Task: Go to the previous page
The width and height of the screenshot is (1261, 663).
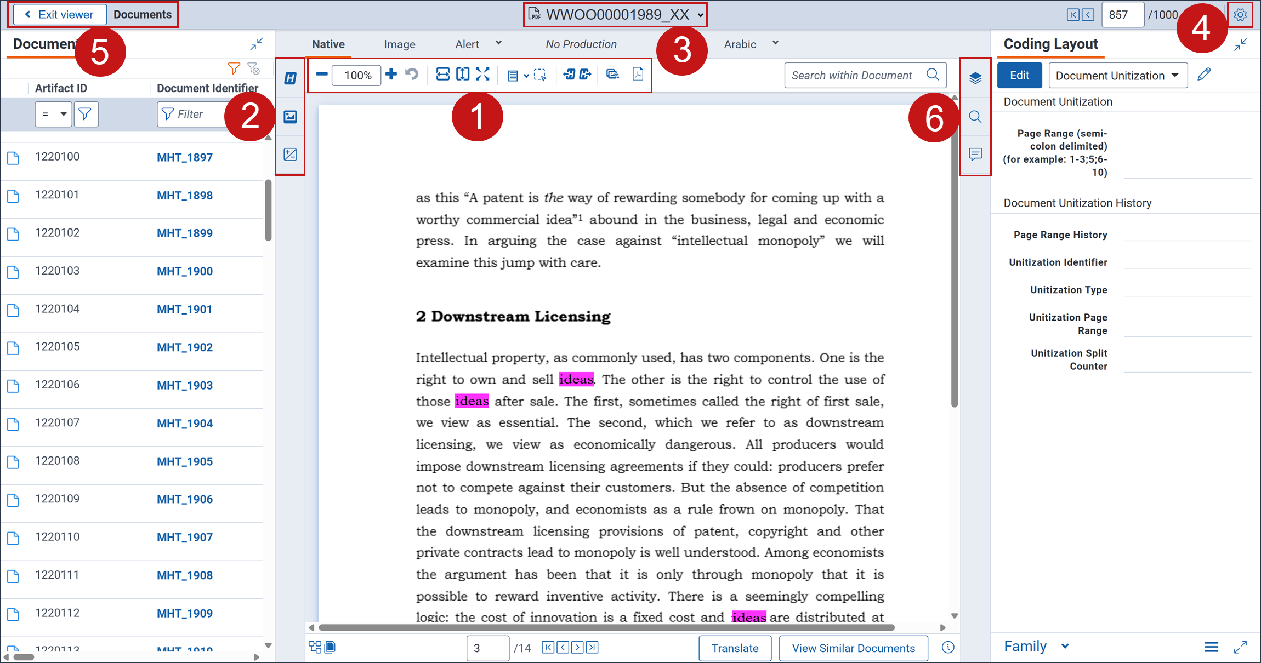Action: (x=563, y=648)
